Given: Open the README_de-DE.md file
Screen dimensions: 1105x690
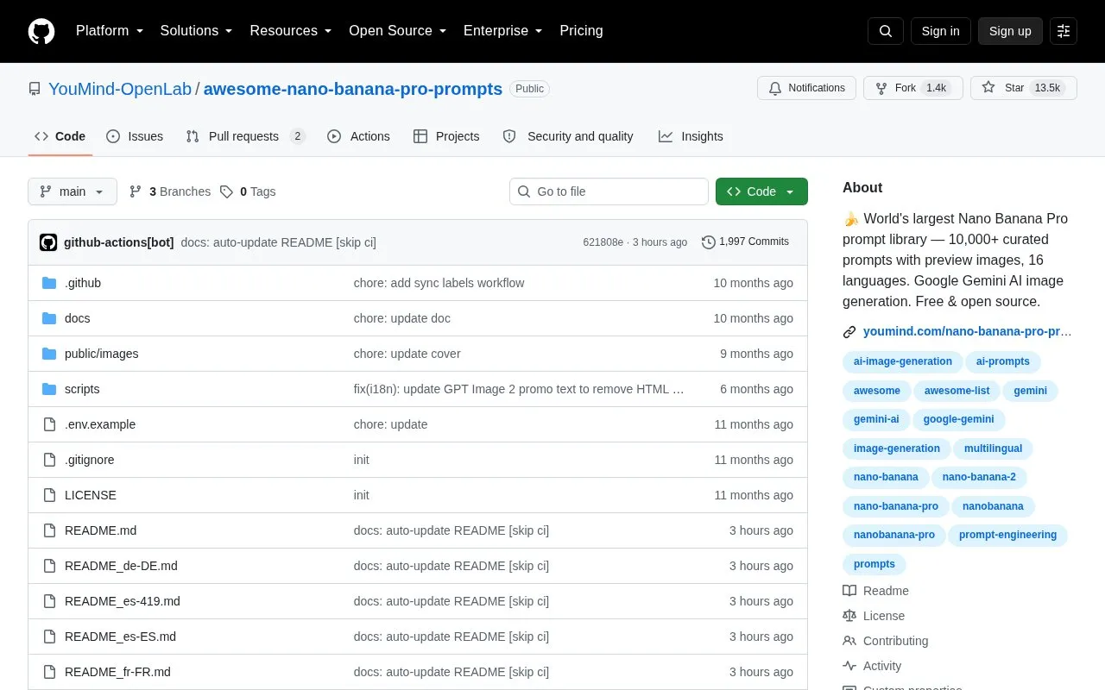Looking at the screenshot, I should (121, 566).
